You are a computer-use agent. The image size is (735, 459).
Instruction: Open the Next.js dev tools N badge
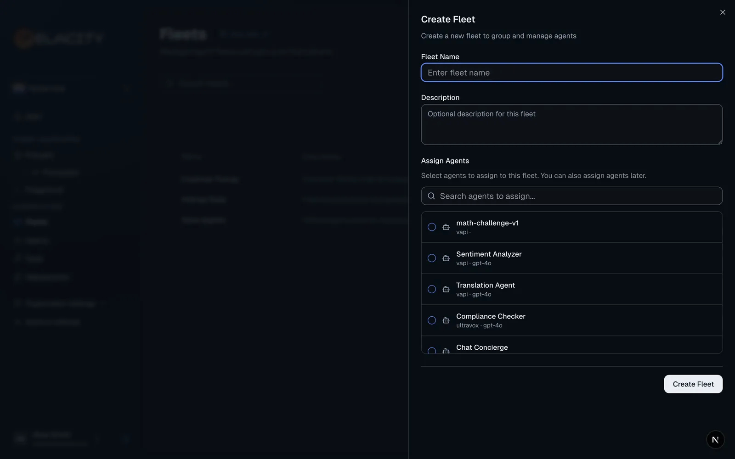715,440
